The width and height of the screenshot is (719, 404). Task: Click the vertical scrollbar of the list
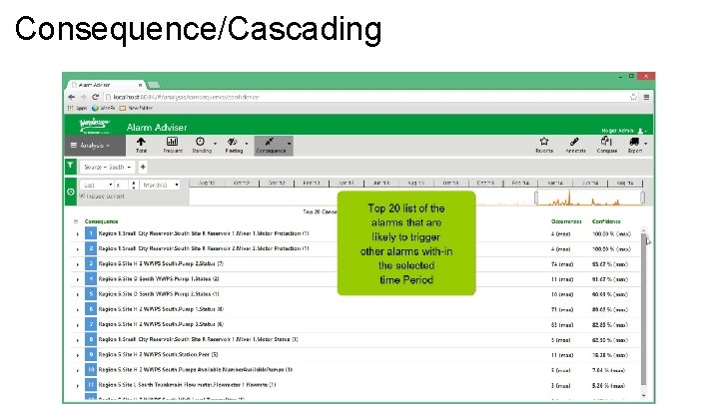pyautogui.click(x=644, y=309)
